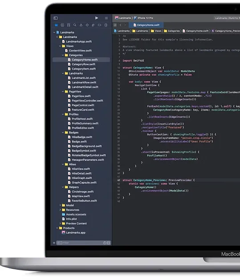The height and width of the screenshot is (280, 240).
Task: Open the Debug navigator icon
Action: (94, 25)
